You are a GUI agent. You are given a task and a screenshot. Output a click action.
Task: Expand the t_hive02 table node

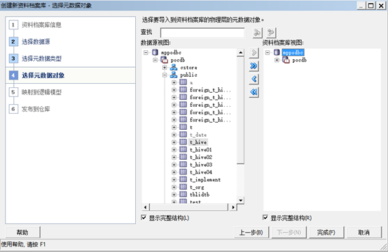click(x=174, y=157)
